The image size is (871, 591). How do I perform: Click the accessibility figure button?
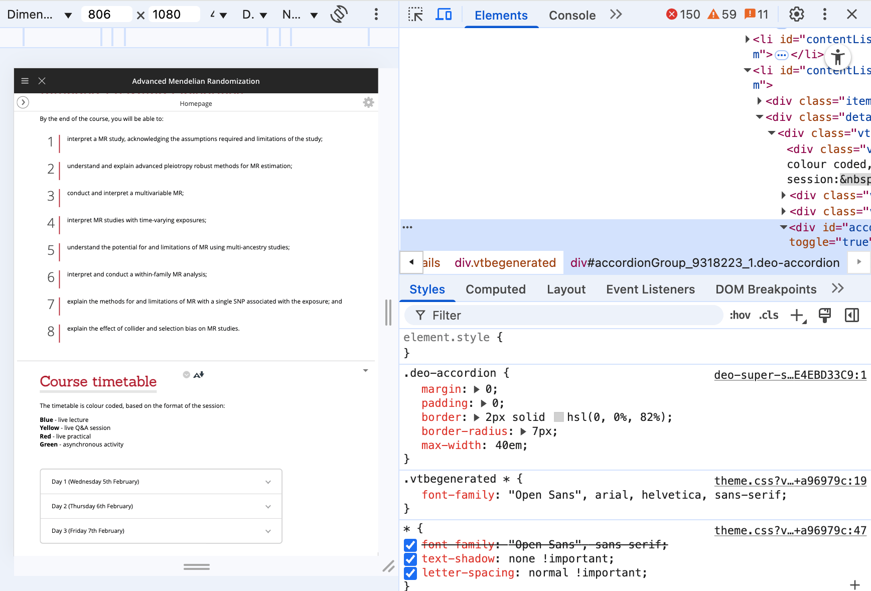coord(837,57)
